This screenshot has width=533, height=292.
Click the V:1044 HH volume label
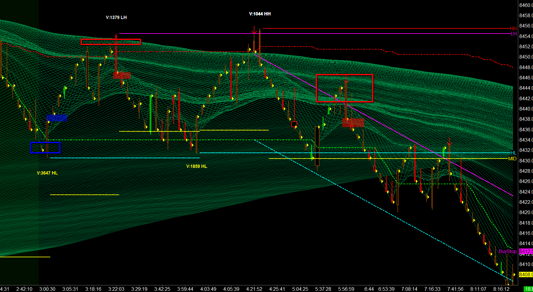tap(260, 14)
